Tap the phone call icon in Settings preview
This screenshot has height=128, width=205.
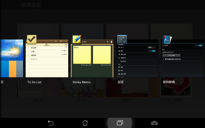coord(119,58)
